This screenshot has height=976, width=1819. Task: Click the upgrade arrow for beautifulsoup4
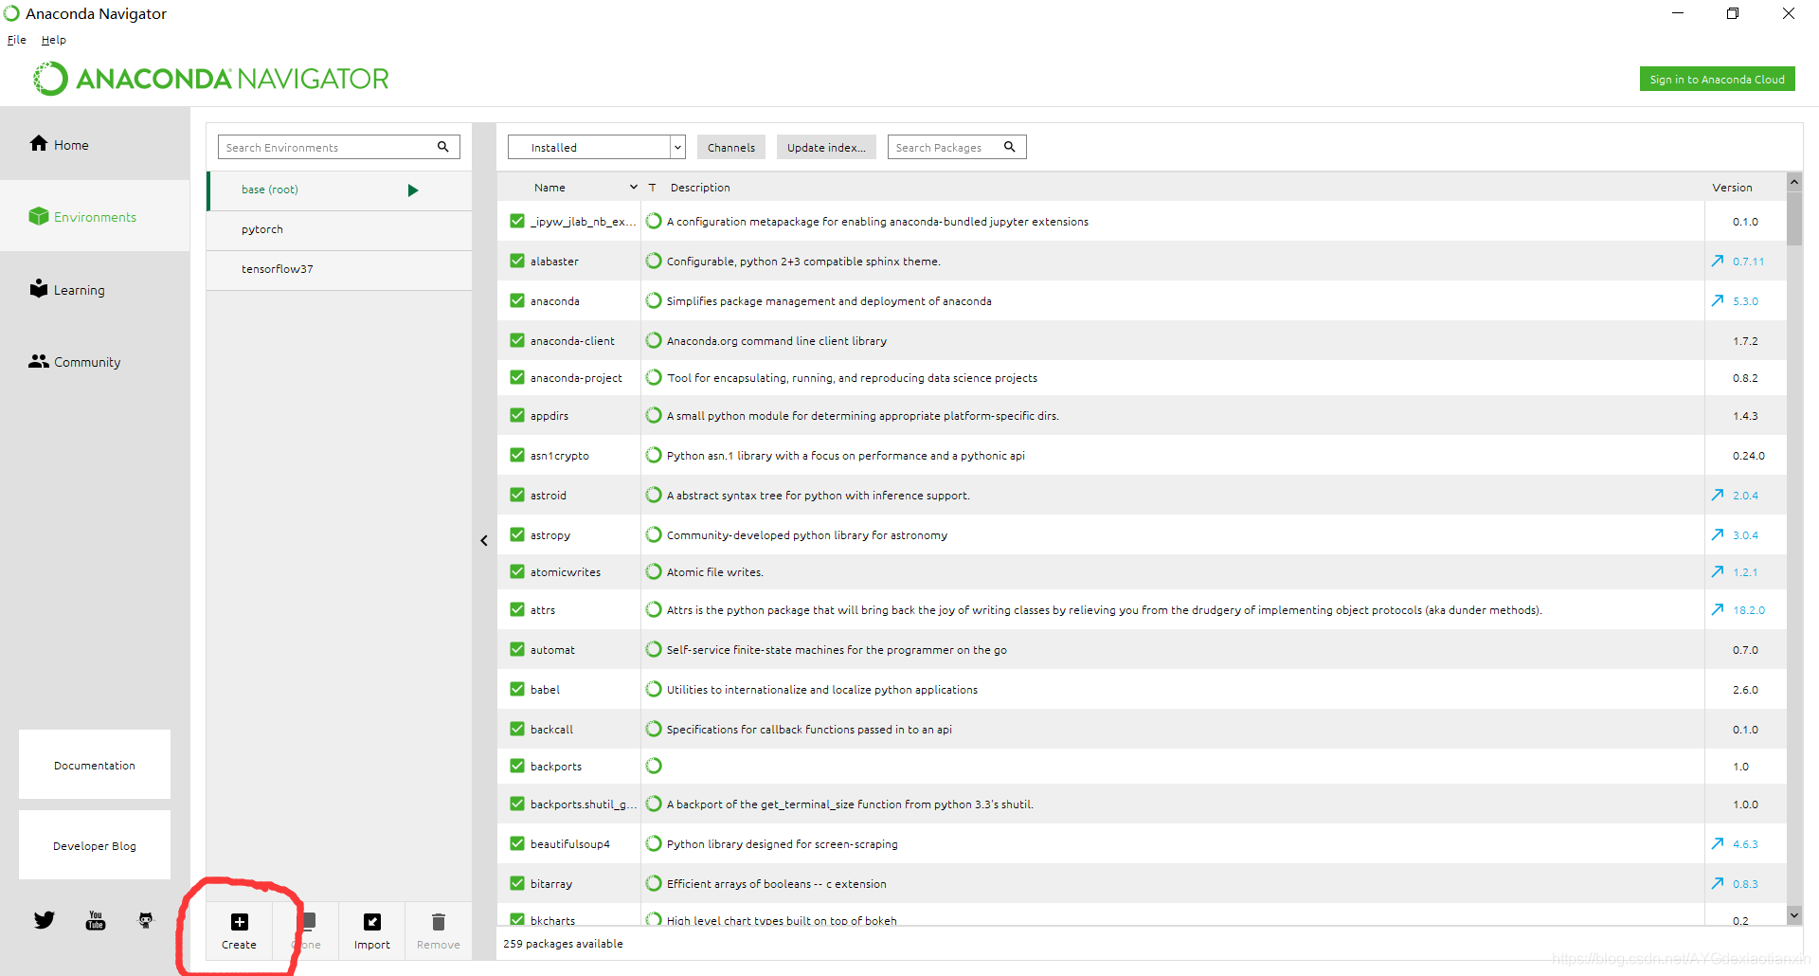(x=1718, y=843)
